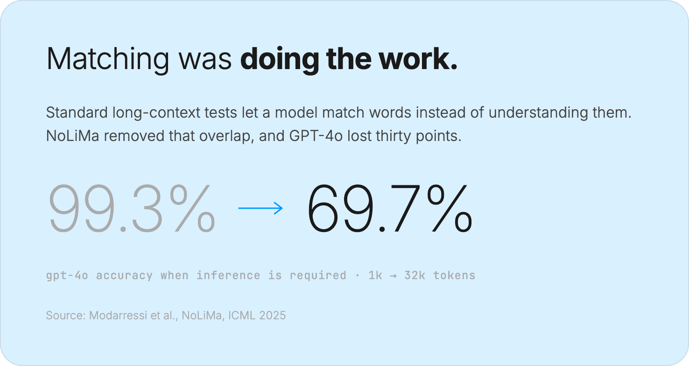The height and width of the screenshot is (366, 689).
Task: Click the '32k tokens' label
Action: coord(440,275)
